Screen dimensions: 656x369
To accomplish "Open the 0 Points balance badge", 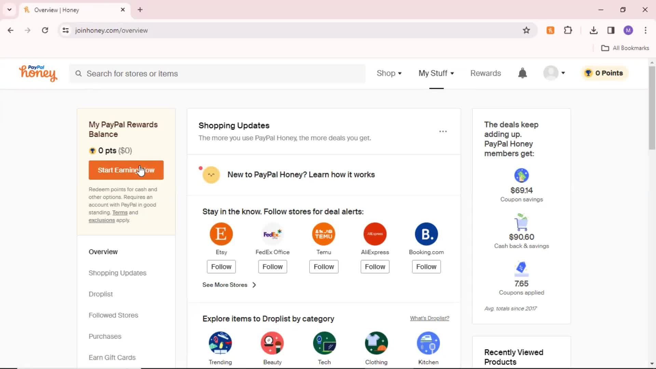I will pos(604,73).
